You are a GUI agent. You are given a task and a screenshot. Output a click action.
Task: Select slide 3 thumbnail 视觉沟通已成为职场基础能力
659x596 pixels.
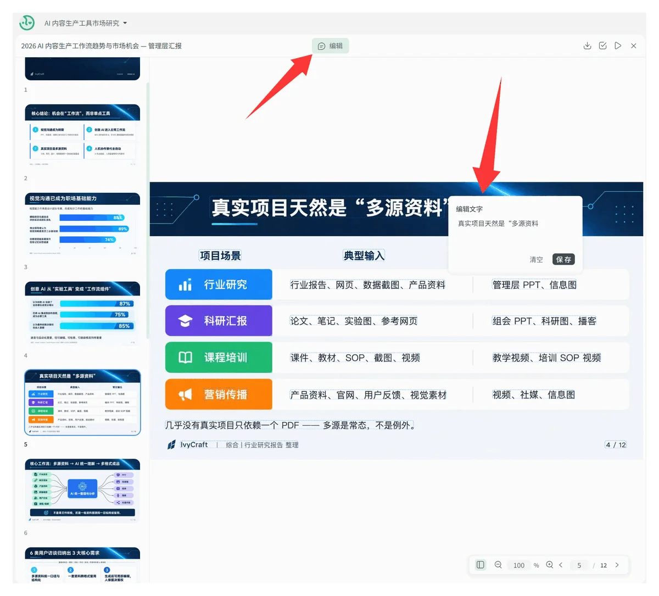82,225
